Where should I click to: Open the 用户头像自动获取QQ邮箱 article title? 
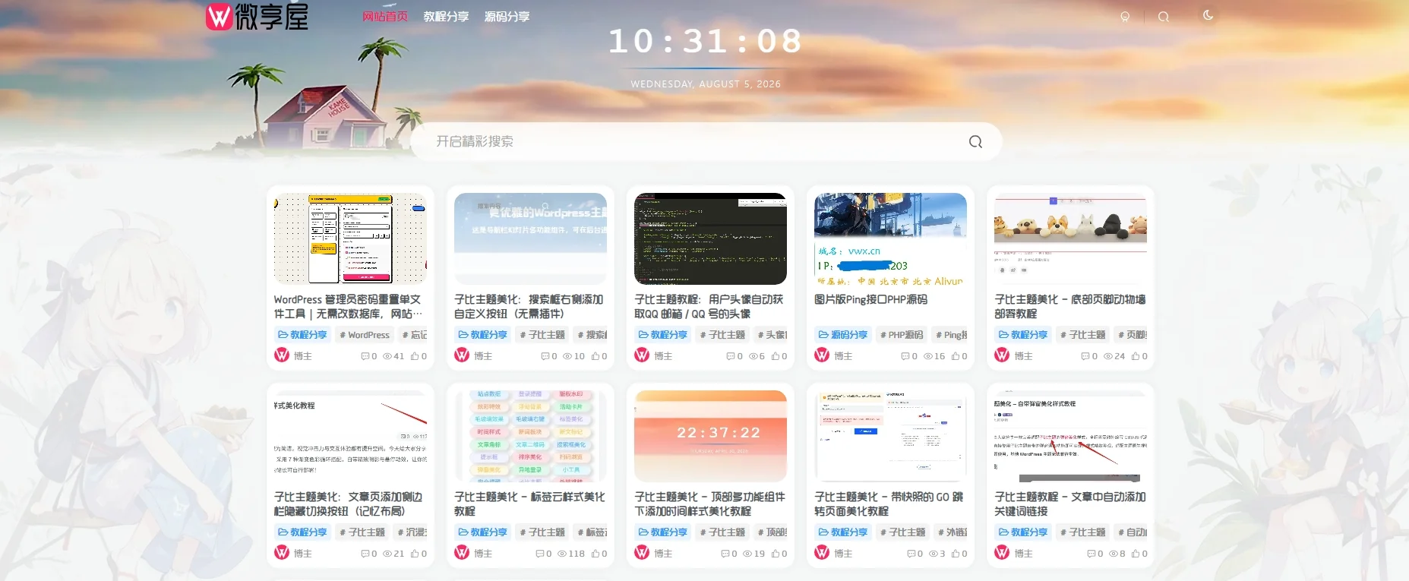click(709, 306)
